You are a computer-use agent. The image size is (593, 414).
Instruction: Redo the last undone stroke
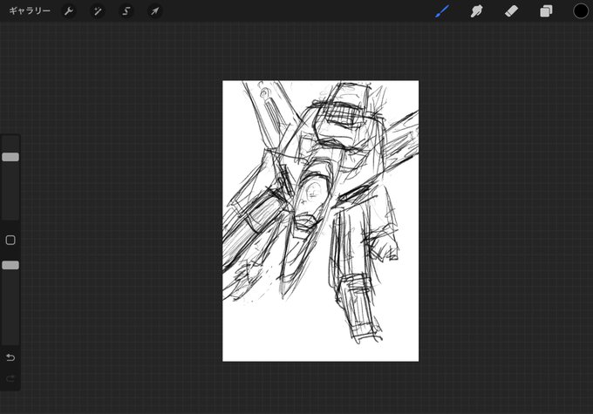[x=10, y=378]
